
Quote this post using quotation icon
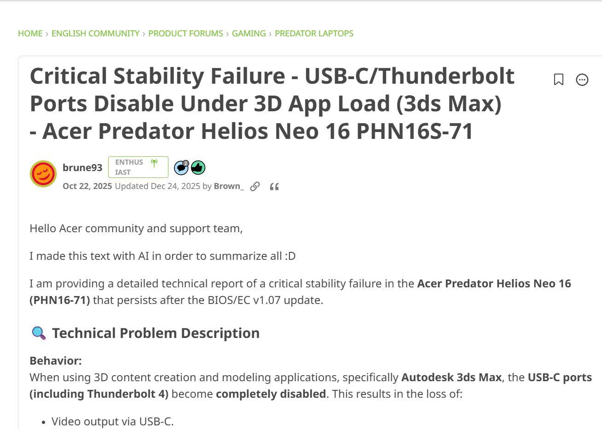(274, 186)
